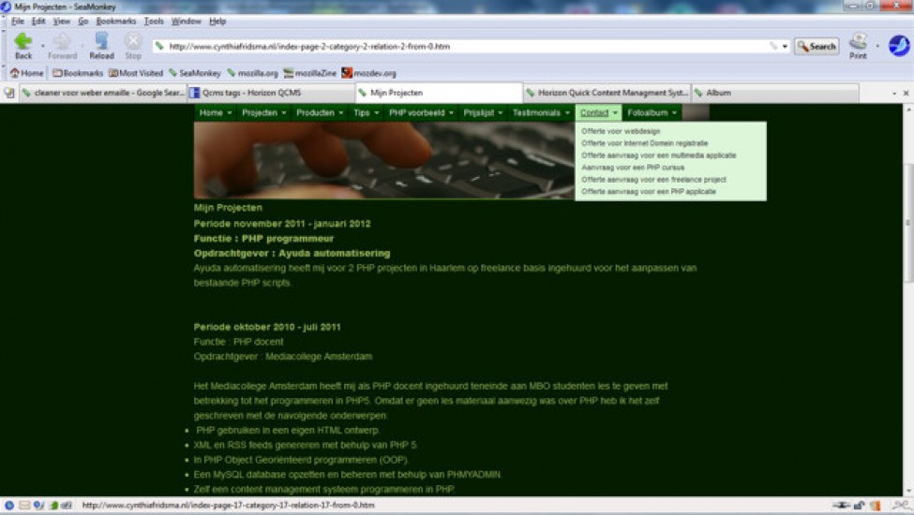The width and height of the screenshot is (914, 515).
Task: Open the Bookmarks menu in menu bar
Action: (x=116, y=21)
